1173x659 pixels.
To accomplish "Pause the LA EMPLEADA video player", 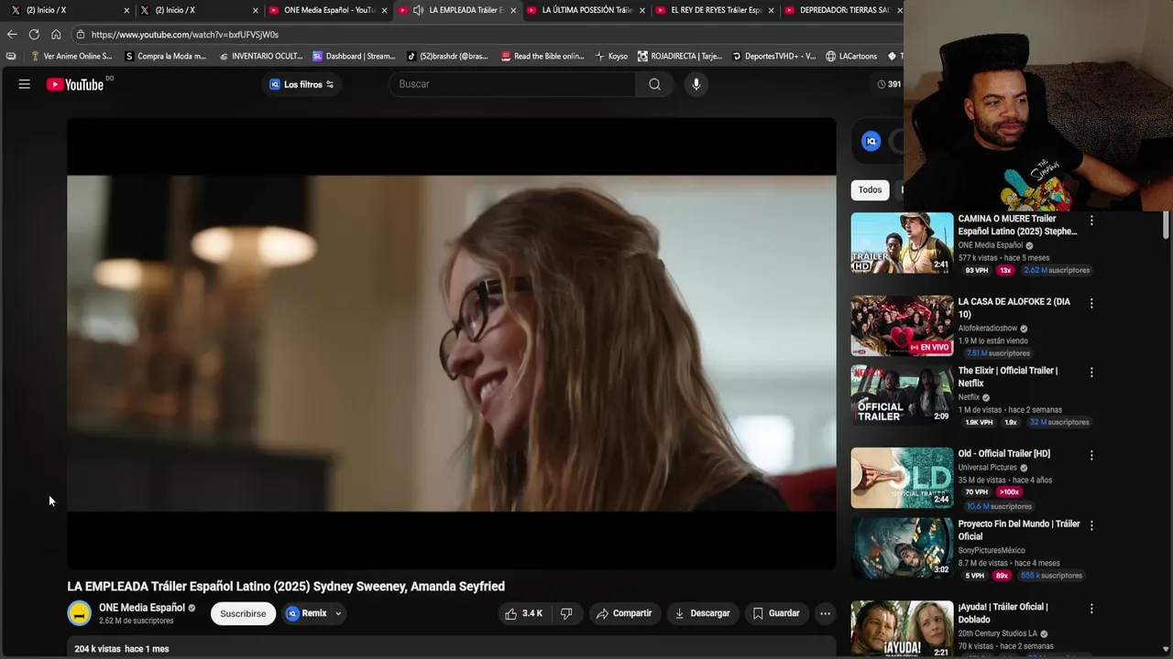I will click(x=451, y=343).
